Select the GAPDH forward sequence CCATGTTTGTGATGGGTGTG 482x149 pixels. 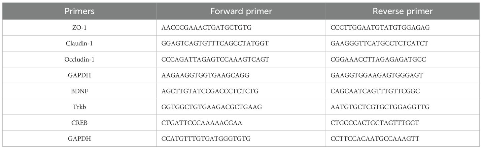click(206, 139)
